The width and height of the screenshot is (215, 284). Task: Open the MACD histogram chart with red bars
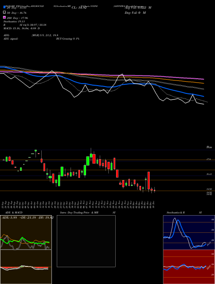(x=26, y=267)
